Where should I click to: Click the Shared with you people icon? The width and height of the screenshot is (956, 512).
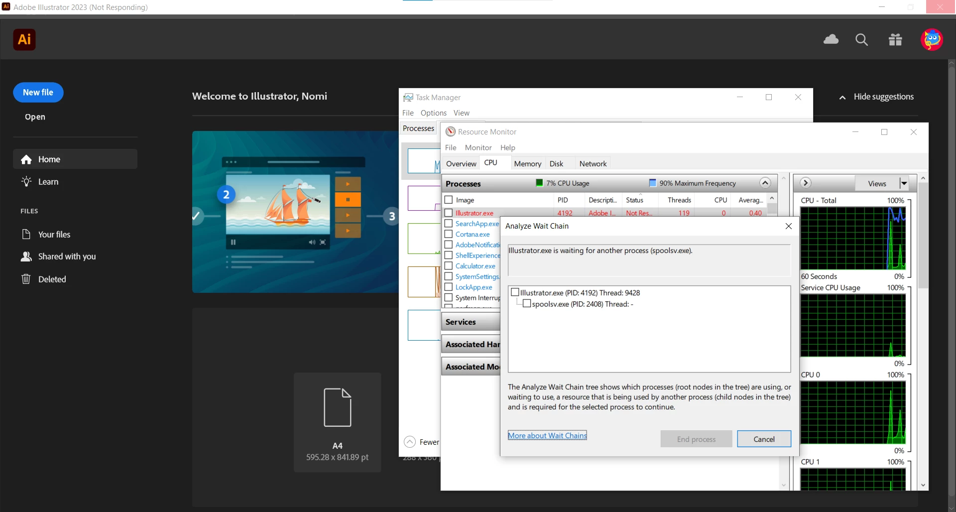[x=26, y=256]
